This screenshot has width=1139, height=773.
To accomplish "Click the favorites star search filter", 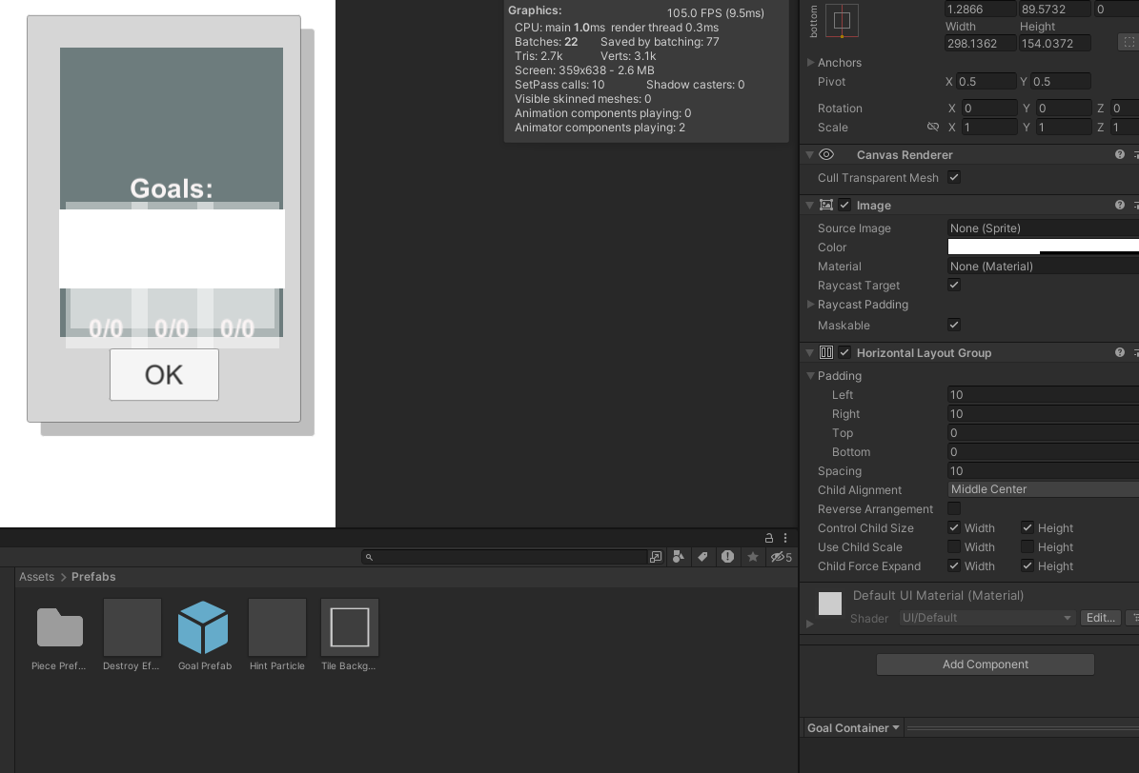I will point(752,557).
